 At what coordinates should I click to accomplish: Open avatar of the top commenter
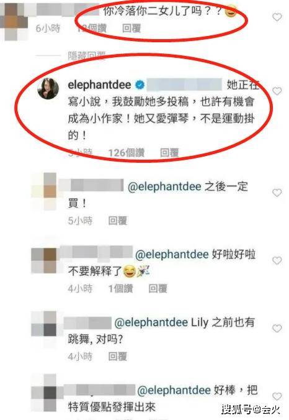point(14,21)
